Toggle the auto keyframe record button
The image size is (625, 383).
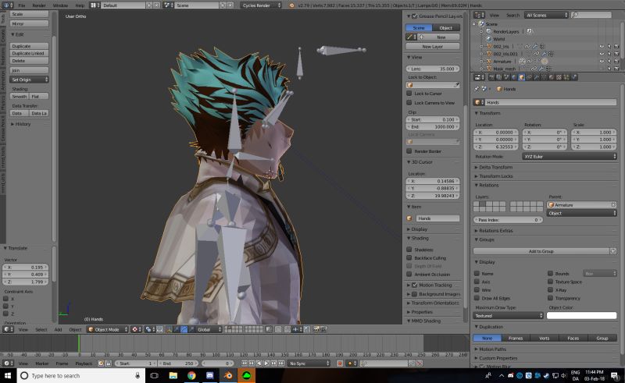[340, 363]
